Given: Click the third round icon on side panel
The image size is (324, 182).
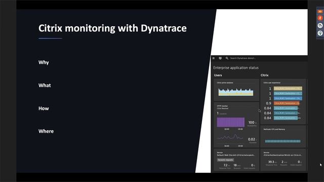Looking at the screenshot, I should pos(320,25).
